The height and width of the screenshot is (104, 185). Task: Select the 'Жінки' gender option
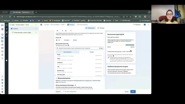pos(75,40)
